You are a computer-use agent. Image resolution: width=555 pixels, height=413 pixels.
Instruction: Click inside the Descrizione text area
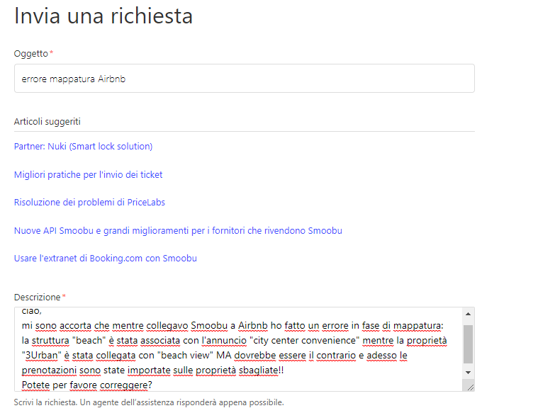[x=238, y=349]
